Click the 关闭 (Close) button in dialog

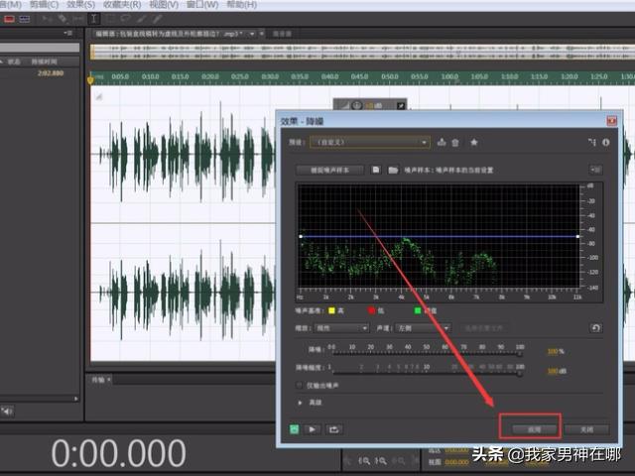[586, 428]
